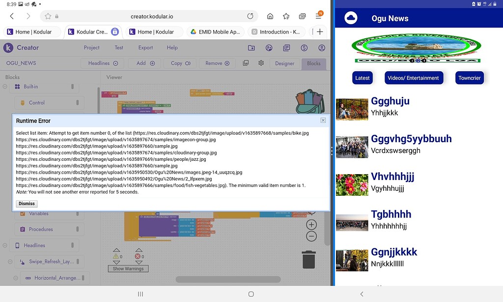Tap the Android back button
The image size is (503, 302).
[362, 294]
